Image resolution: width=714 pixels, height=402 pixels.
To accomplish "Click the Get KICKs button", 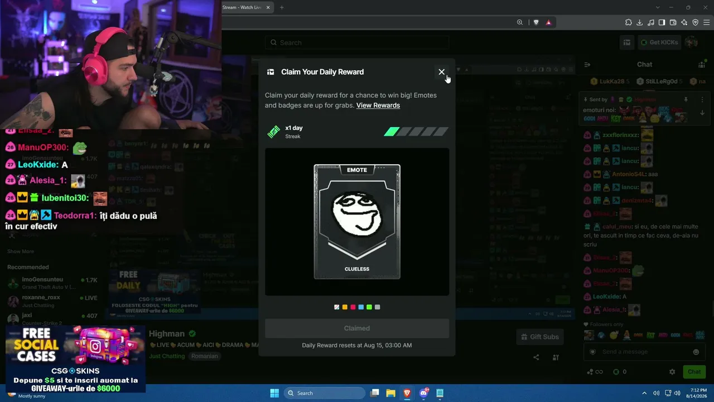I will point(659,42).
